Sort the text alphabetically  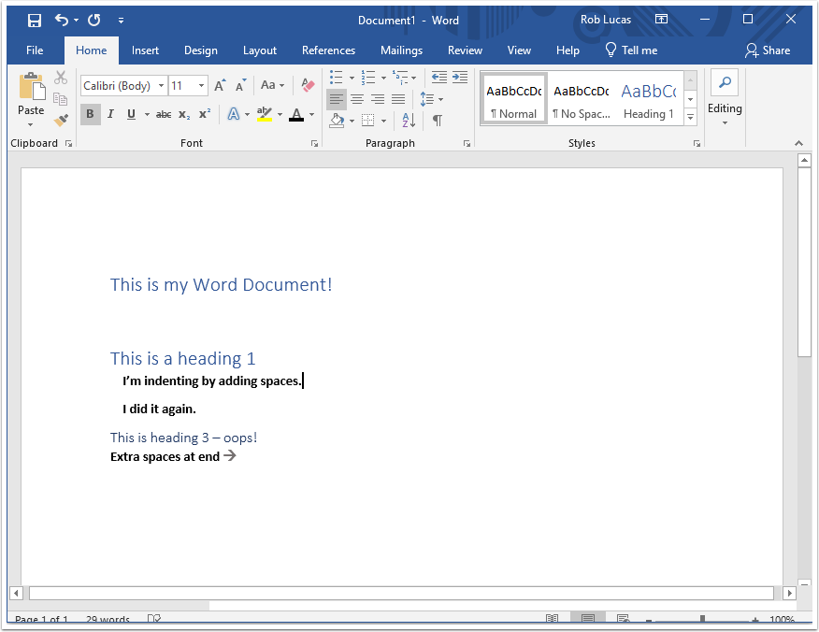coord(409,121)
